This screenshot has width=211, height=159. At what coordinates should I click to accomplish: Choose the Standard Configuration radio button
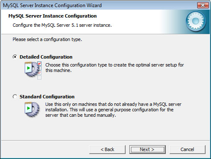(x=15, y=97)
